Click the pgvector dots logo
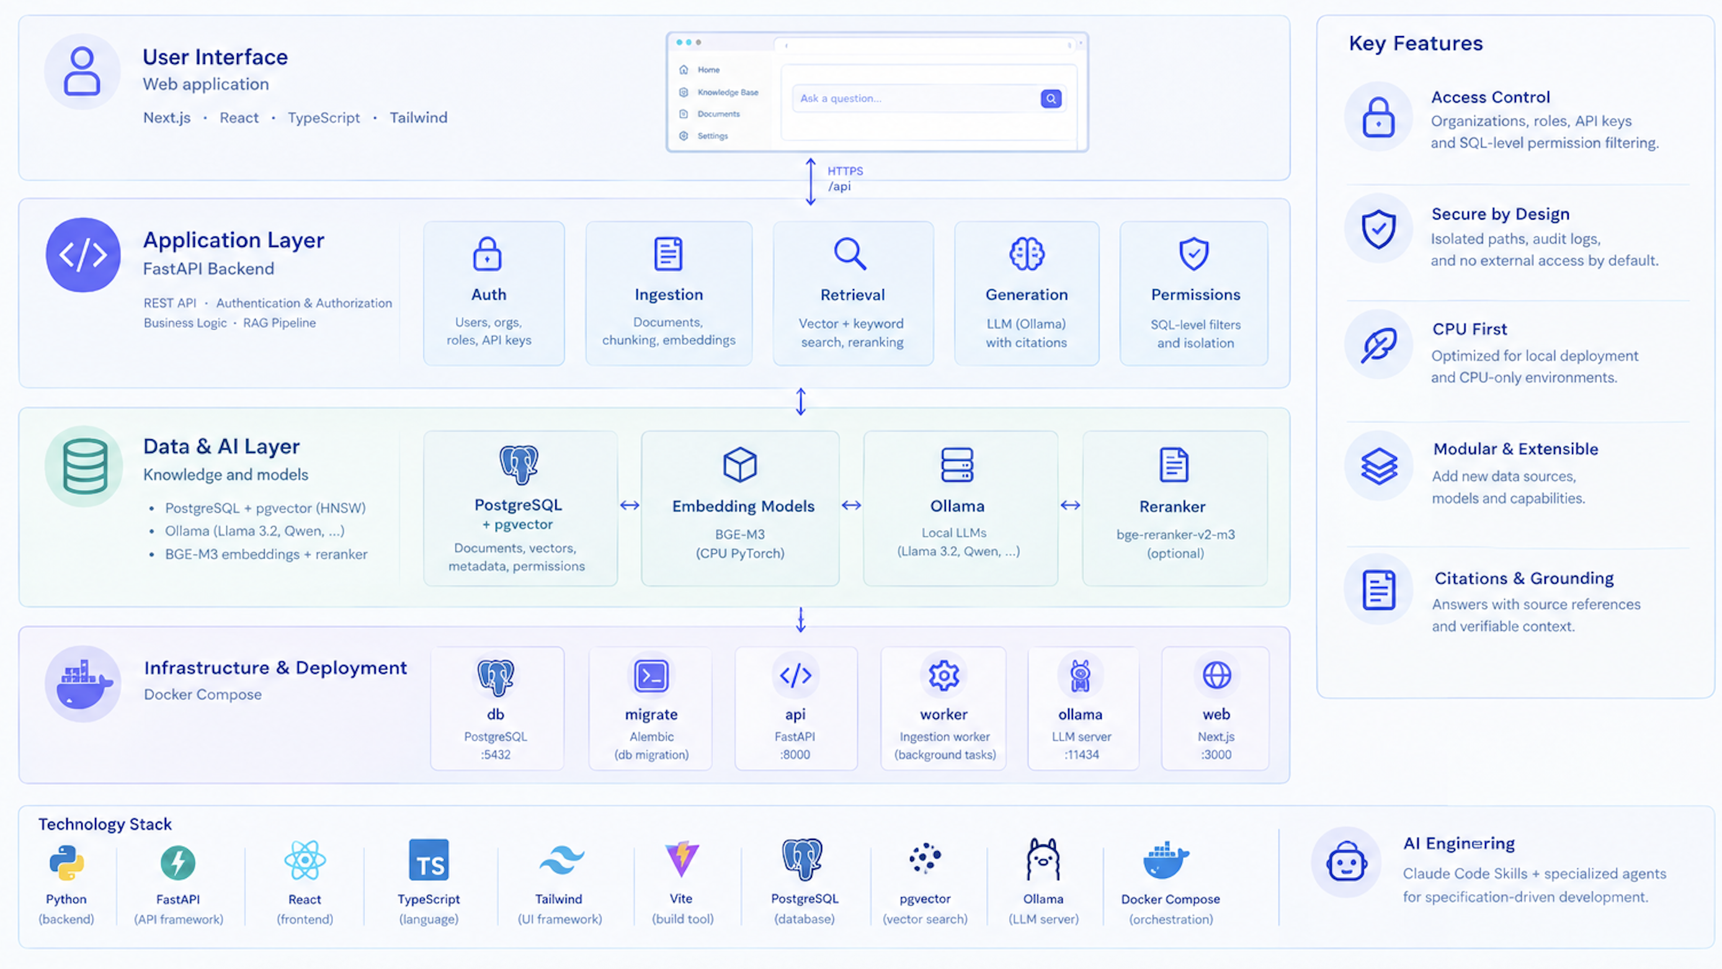 [925, 858]
